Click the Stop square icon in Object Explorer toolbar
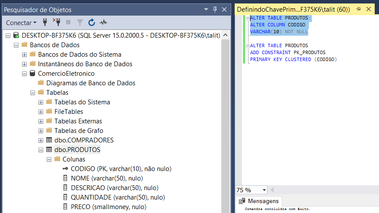 (x=68, y=22)
